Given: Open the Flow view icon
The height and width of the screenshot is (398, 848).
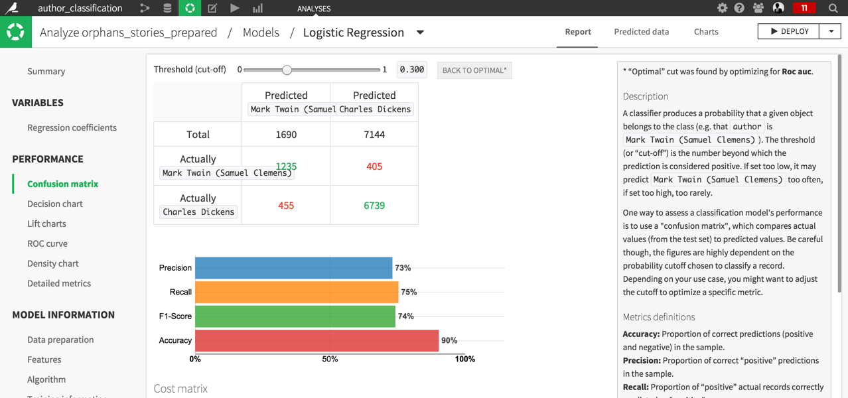Looking at the screenshot, I should (x=145, y=8).
